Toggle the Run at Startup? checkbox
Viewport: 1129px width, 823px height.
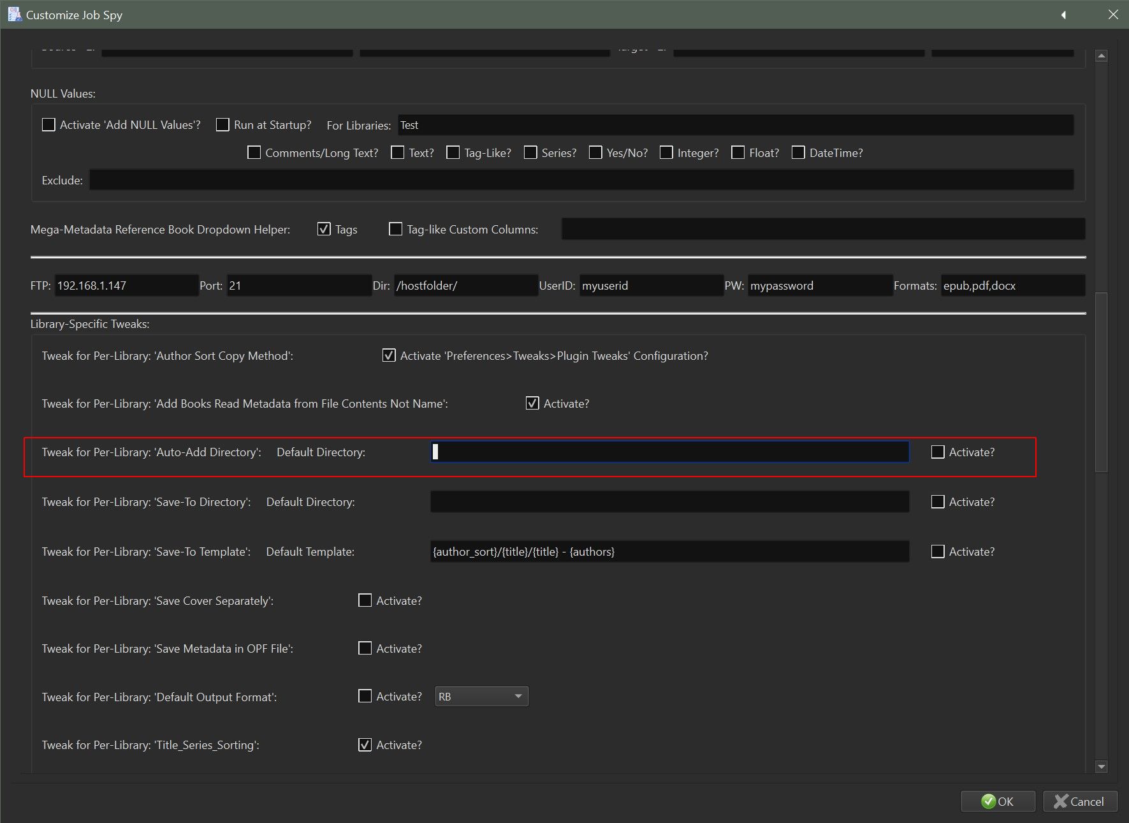(x=222, y=125)
